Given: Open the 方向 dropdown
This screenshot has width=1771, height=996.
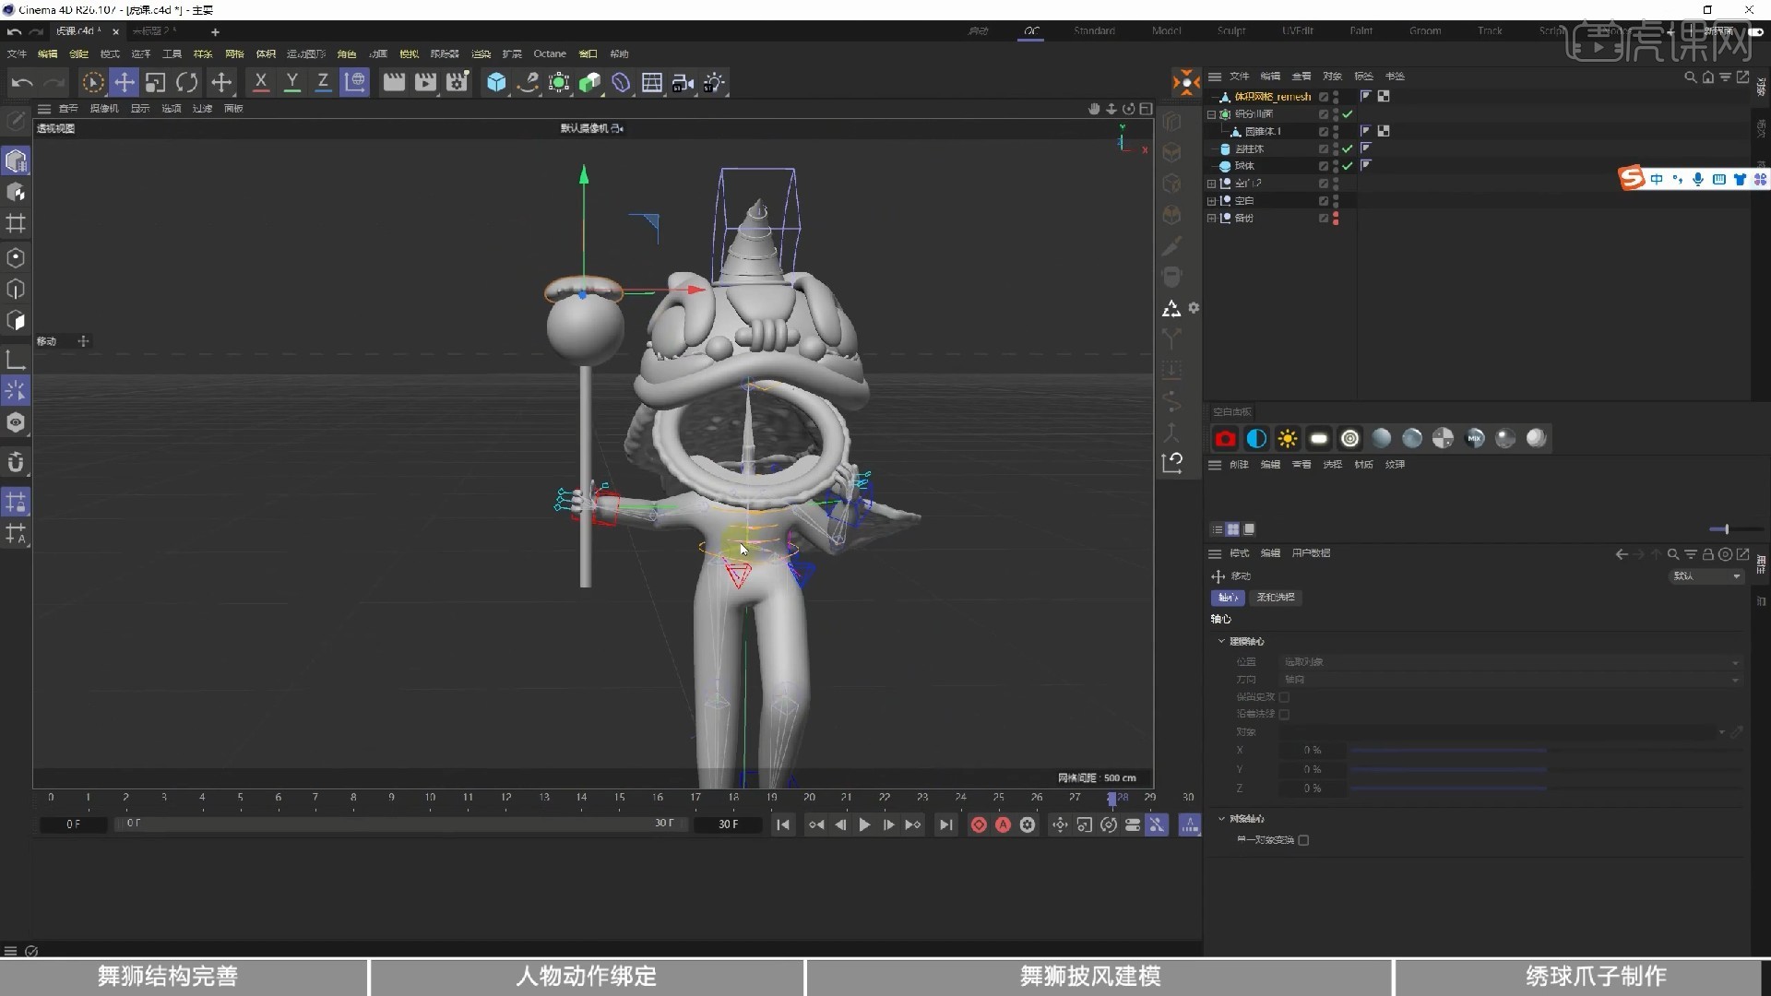Looking at the screenshot, I should 1511,680.
